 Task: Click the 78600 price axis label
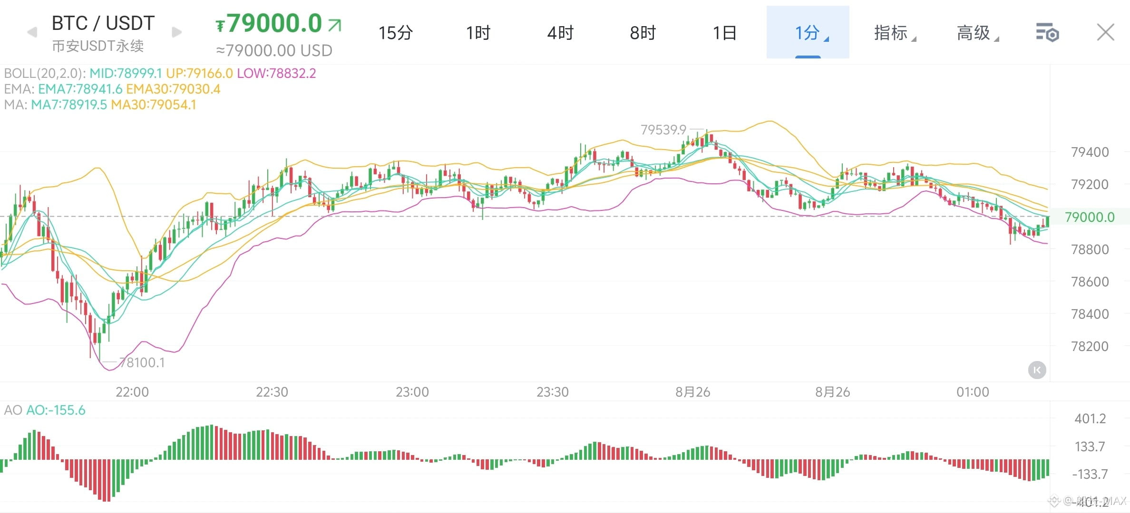point(1090,282)
